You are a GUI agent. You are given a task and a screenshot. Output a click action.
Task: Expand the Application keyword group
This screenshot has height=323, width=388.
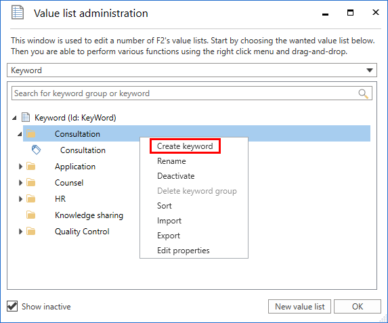(20, 167)
